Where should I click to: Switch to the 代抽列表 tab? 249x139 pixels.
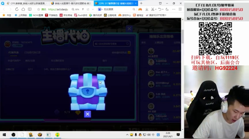13,52
